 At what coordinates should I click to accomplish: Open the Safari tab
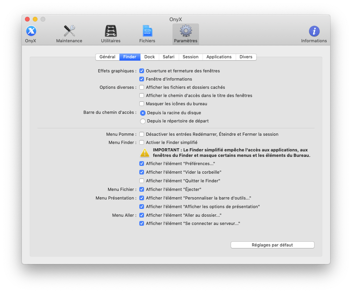point(169,57)
